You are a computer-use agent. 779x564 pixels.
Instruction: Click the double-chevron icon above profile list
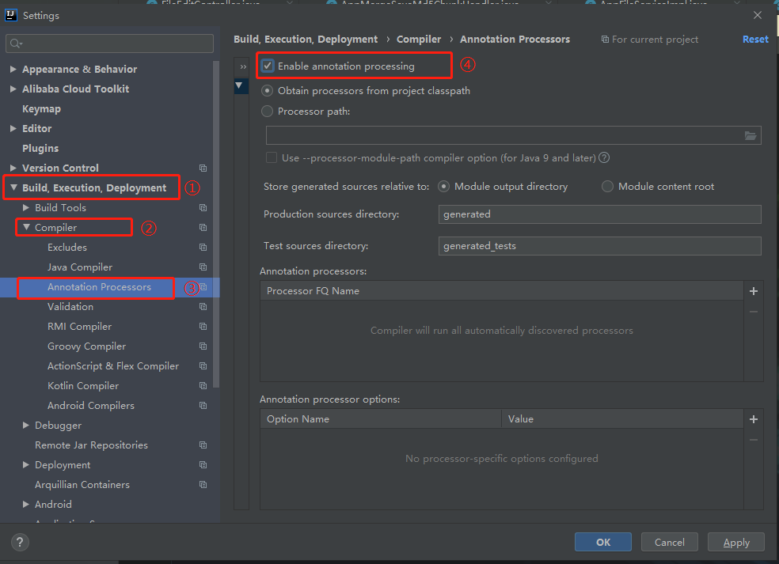[243, 67]
